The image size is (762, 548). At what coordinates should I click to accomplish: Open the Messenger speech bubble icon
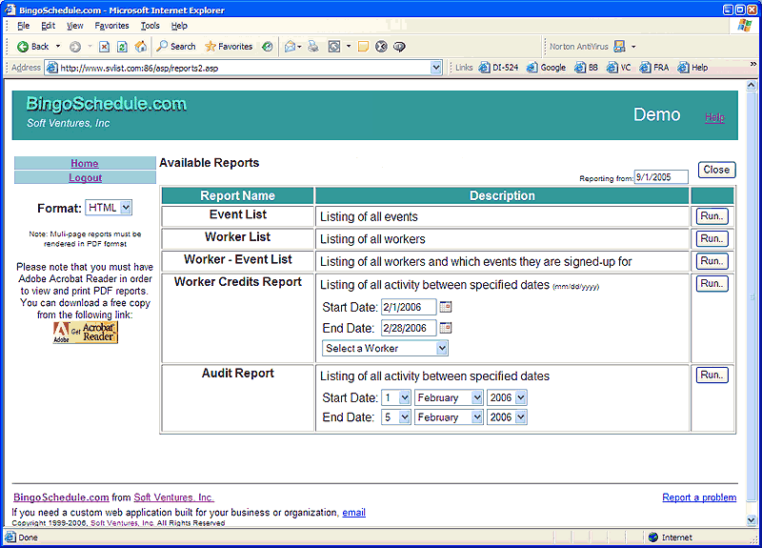tap(399, 47)
